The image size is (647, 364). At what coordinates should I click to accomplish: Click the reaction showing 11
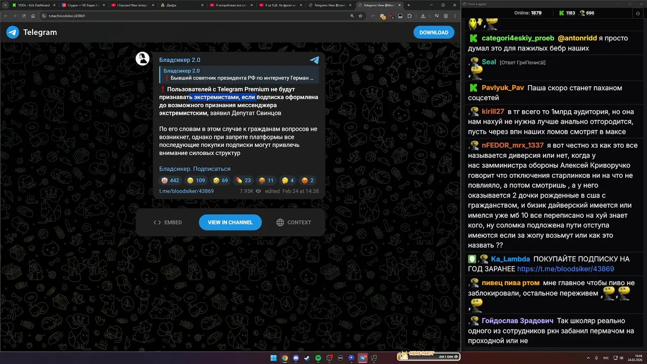pyautogui.click(x=266, y=180)
